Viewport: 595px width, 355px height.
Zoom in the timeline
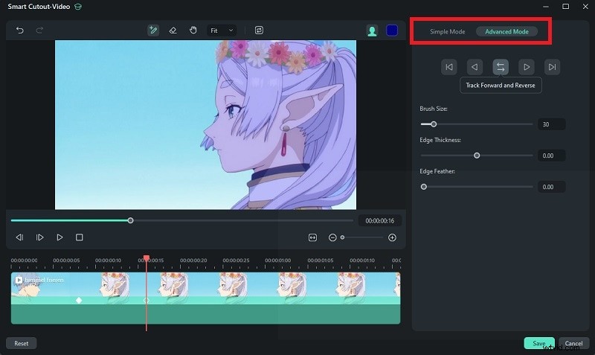coord(393,237)
